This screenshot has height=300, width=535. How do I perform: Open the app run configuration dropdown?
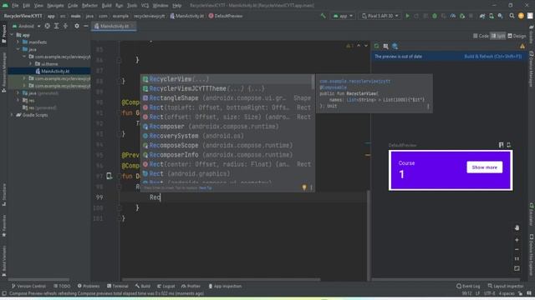pos(343,16)
